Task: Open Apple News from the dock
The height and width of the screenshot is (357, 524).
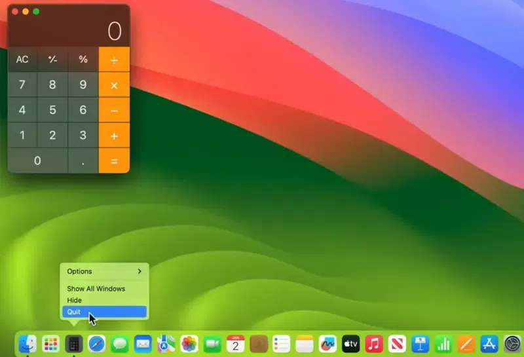Action: 397,344
